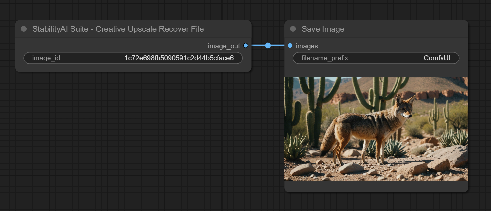Edit the image_id field value
This screenshot has height=211, width=491.
[133, 58]
